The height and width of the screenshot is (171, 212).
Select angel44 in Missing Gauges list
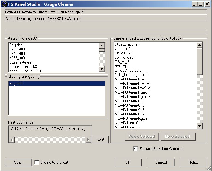point(57,83)
